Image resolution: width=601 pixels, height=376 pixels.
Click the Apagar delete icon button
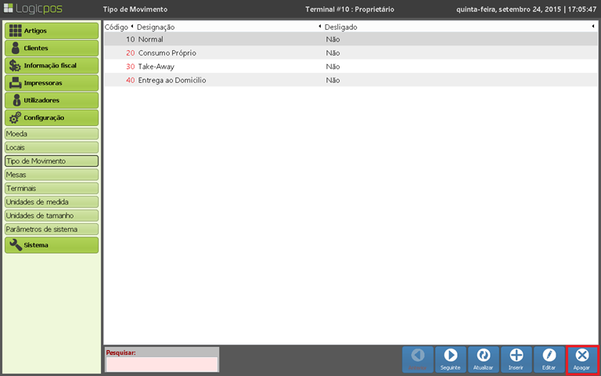pos(581,359)
